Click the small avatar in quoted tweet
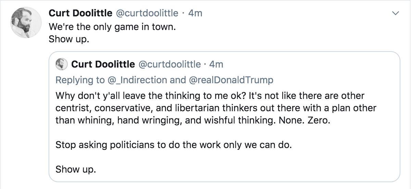The width and height of the screenshot is (412, 189). [x=62, y=64]
